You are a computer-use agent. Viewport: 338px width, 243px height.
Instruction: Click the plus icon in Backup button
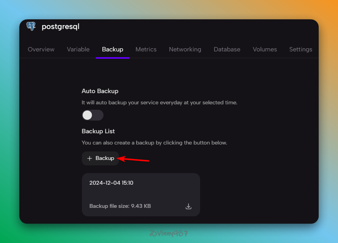click(x=90, y=158)
